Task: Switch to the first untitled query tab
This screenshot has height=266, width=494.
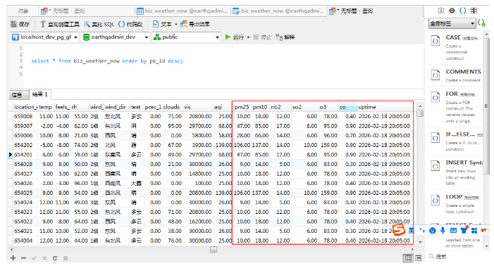Action: [63, 11]
